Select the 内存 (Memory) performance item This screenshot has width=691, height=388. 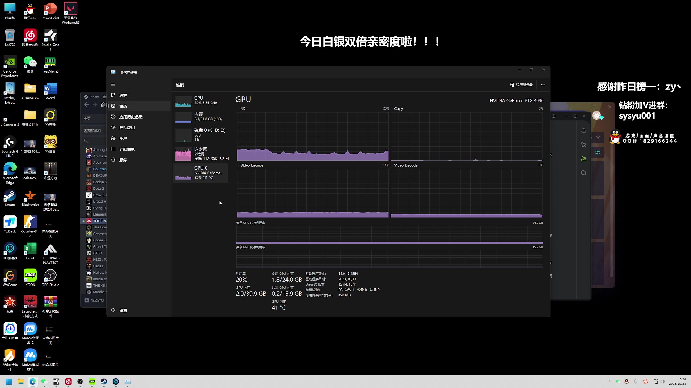(200, 117)
